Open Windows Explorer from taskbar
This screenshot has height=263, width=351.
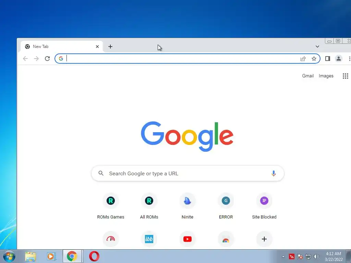pyautogui.click(x=31, y=256)
